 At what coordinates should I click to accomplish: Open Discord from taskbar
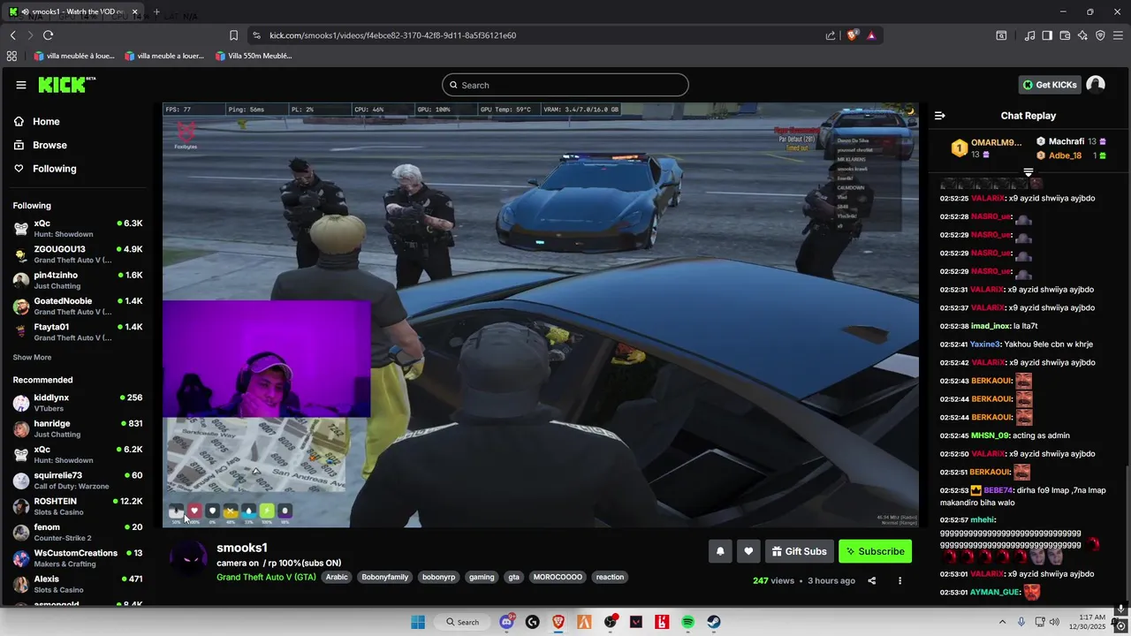point(507,622)
